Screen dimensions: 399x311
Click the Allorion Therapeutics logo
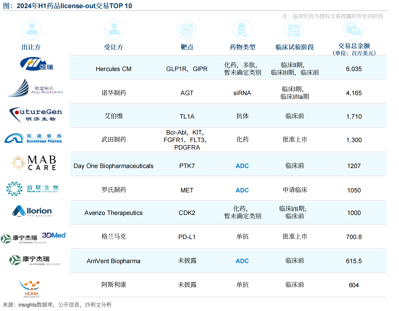(x=32, y=211)
